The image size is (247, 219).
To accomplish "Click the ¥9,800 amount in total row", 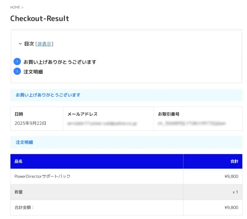I will (x=231, y=208).
